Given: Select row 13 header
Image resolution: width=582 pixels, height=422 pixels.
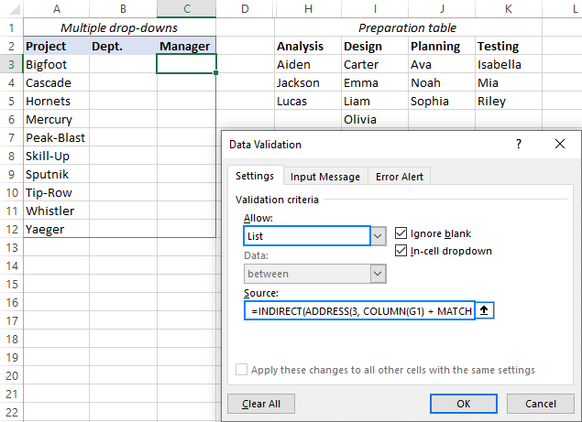Looking at the screenshot, I should [12, 247].
